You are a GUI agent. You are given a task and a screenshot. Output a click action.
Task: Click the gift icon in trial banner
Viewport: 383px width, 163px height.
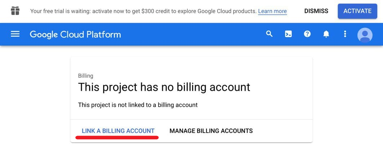[15, 11]
